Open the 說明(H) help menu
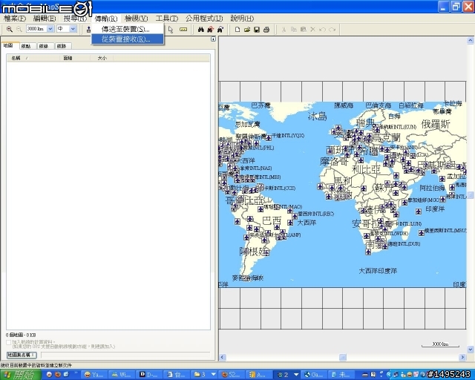Image resolution: width=475 pixels, height=380 pixels. coord(242,19)
